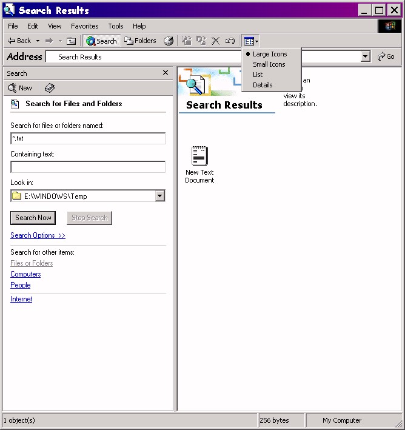This screenshot has width=405, height=430.
Task: Click the Internet link
Action: click(21, 299)
